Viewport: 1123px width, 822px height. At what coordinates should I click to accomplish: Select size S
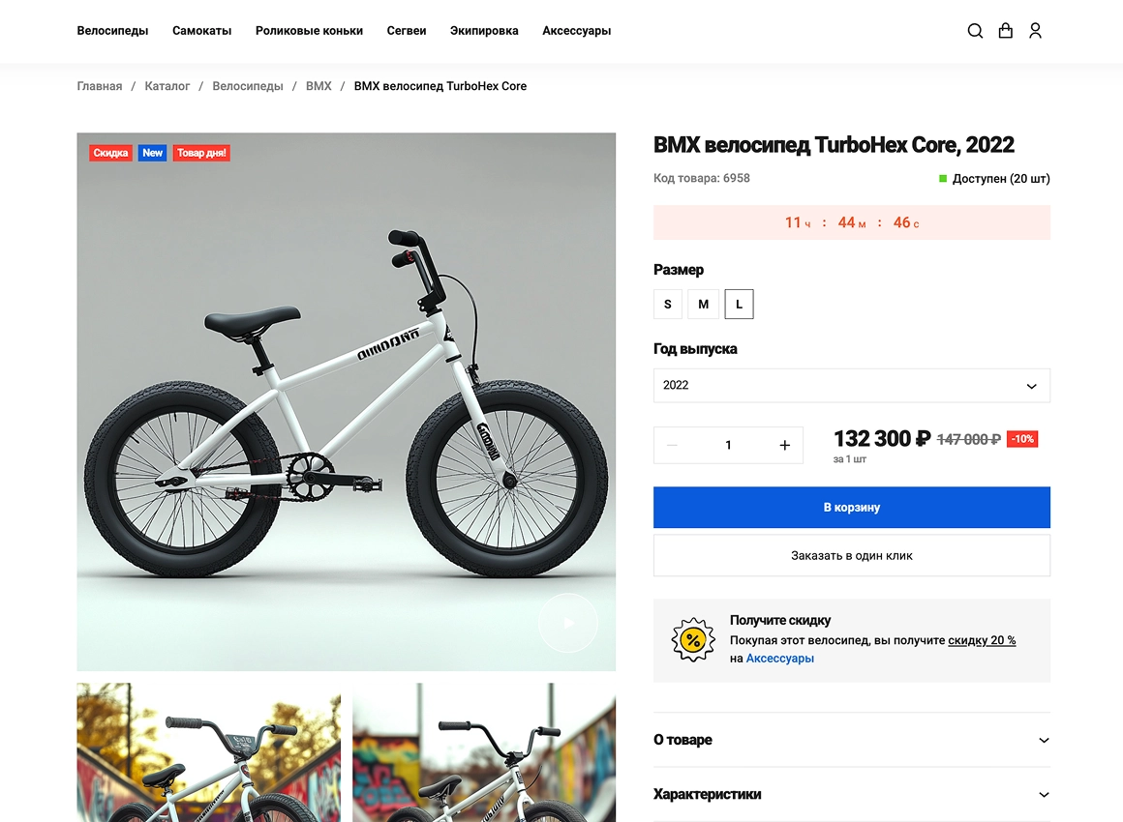point(668,304)
